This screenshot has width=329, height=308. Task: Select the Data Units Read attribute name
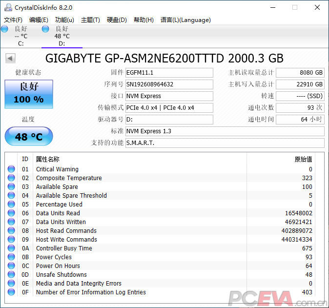coord(58,213)
